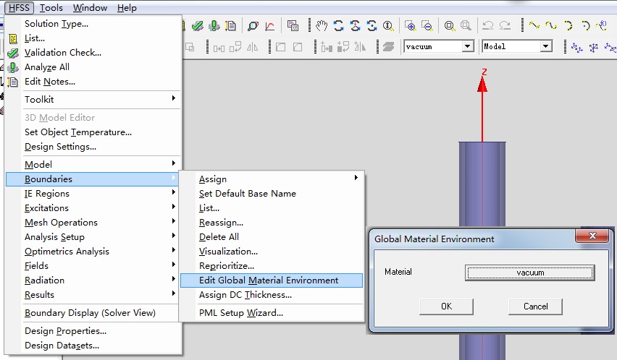This screenshot has height=360, width=617.
Task: Select Edit Global Material Environment
Action: (x=272, y=280)
